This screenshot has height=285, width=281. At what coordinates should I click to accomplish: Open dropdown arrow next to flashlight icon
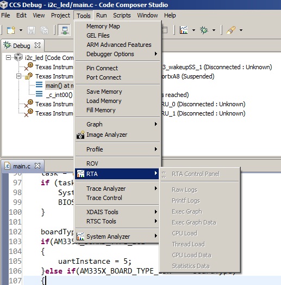241,30
